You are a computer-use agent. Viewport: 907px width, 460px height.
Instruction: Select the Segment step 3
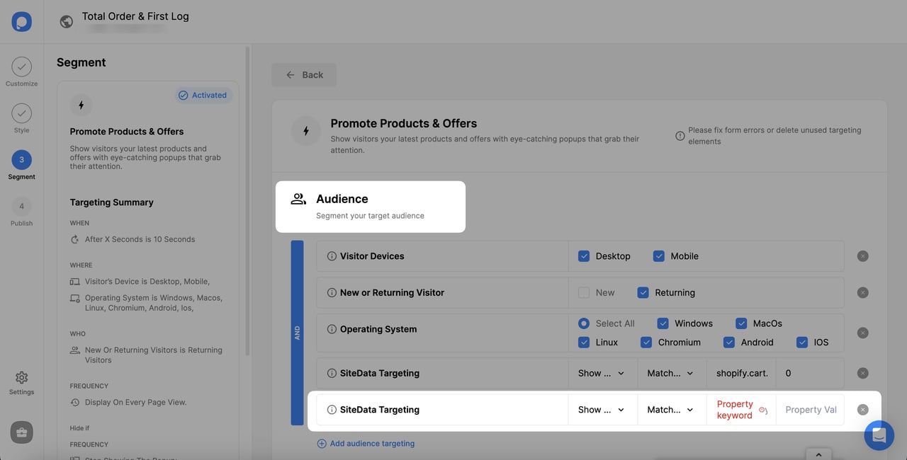point(21,165)
